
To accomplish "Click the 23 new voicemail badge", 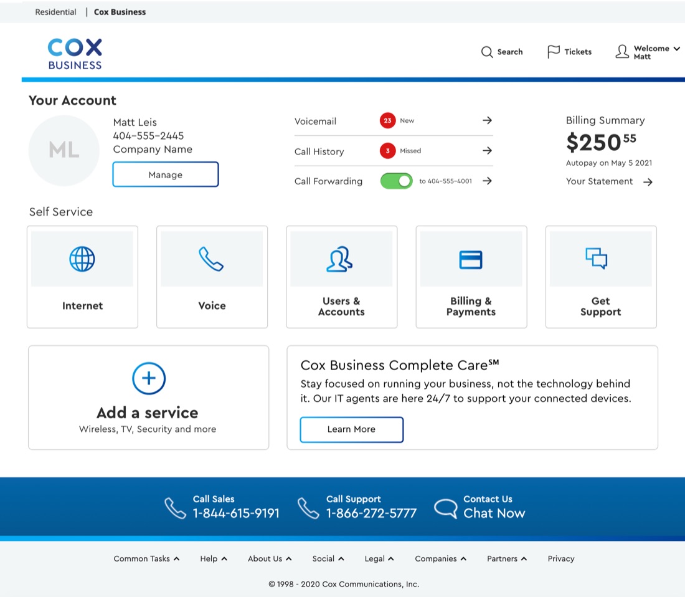I will 387,121.
